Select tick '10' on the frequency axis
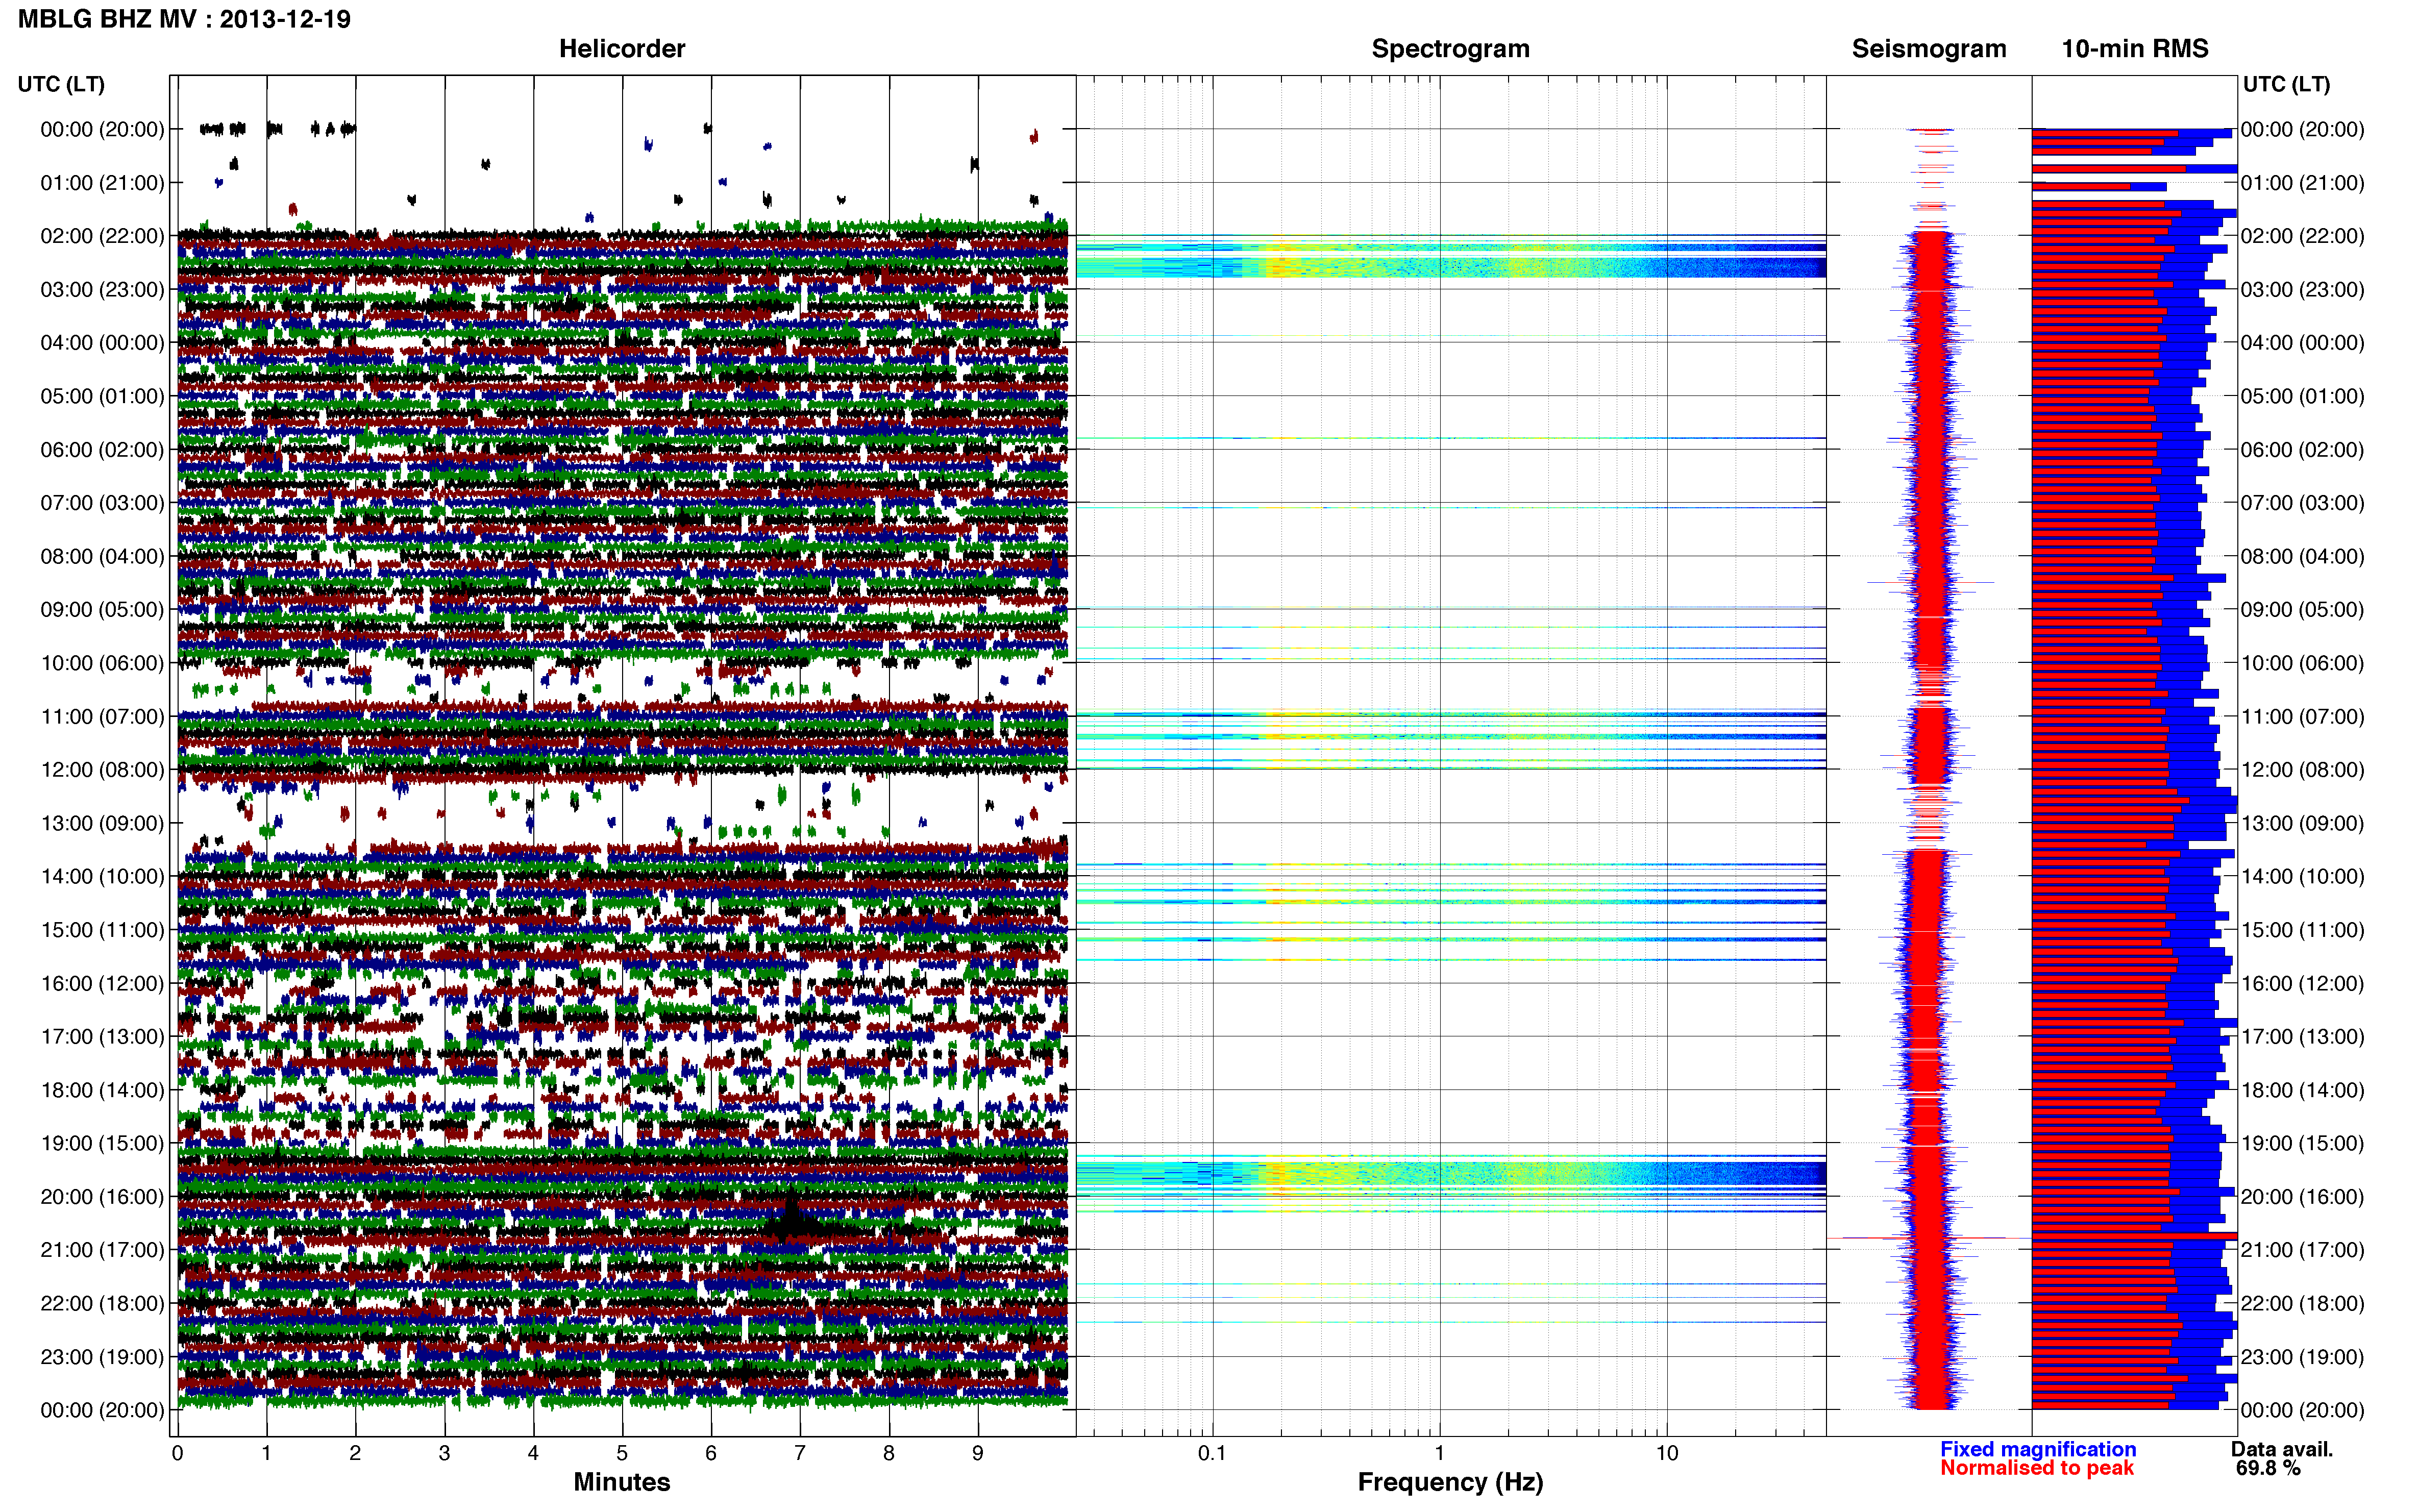The height and width of the screenshot is (1512, 2419). tap(1666, 1454)
